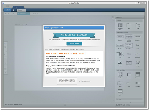The image size is (149, 110).
Task: Pick the Drop Down element
Action: [x=138, y=75]
